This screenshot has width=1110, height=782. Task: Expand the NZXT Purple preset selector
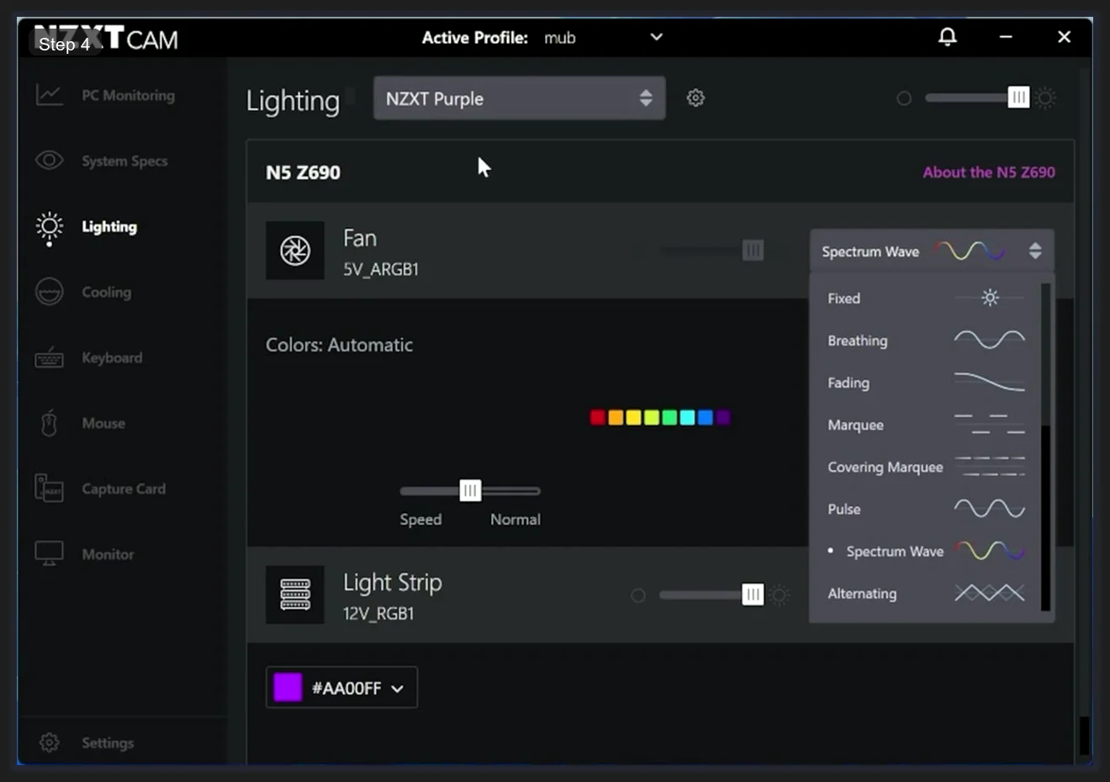519,98
